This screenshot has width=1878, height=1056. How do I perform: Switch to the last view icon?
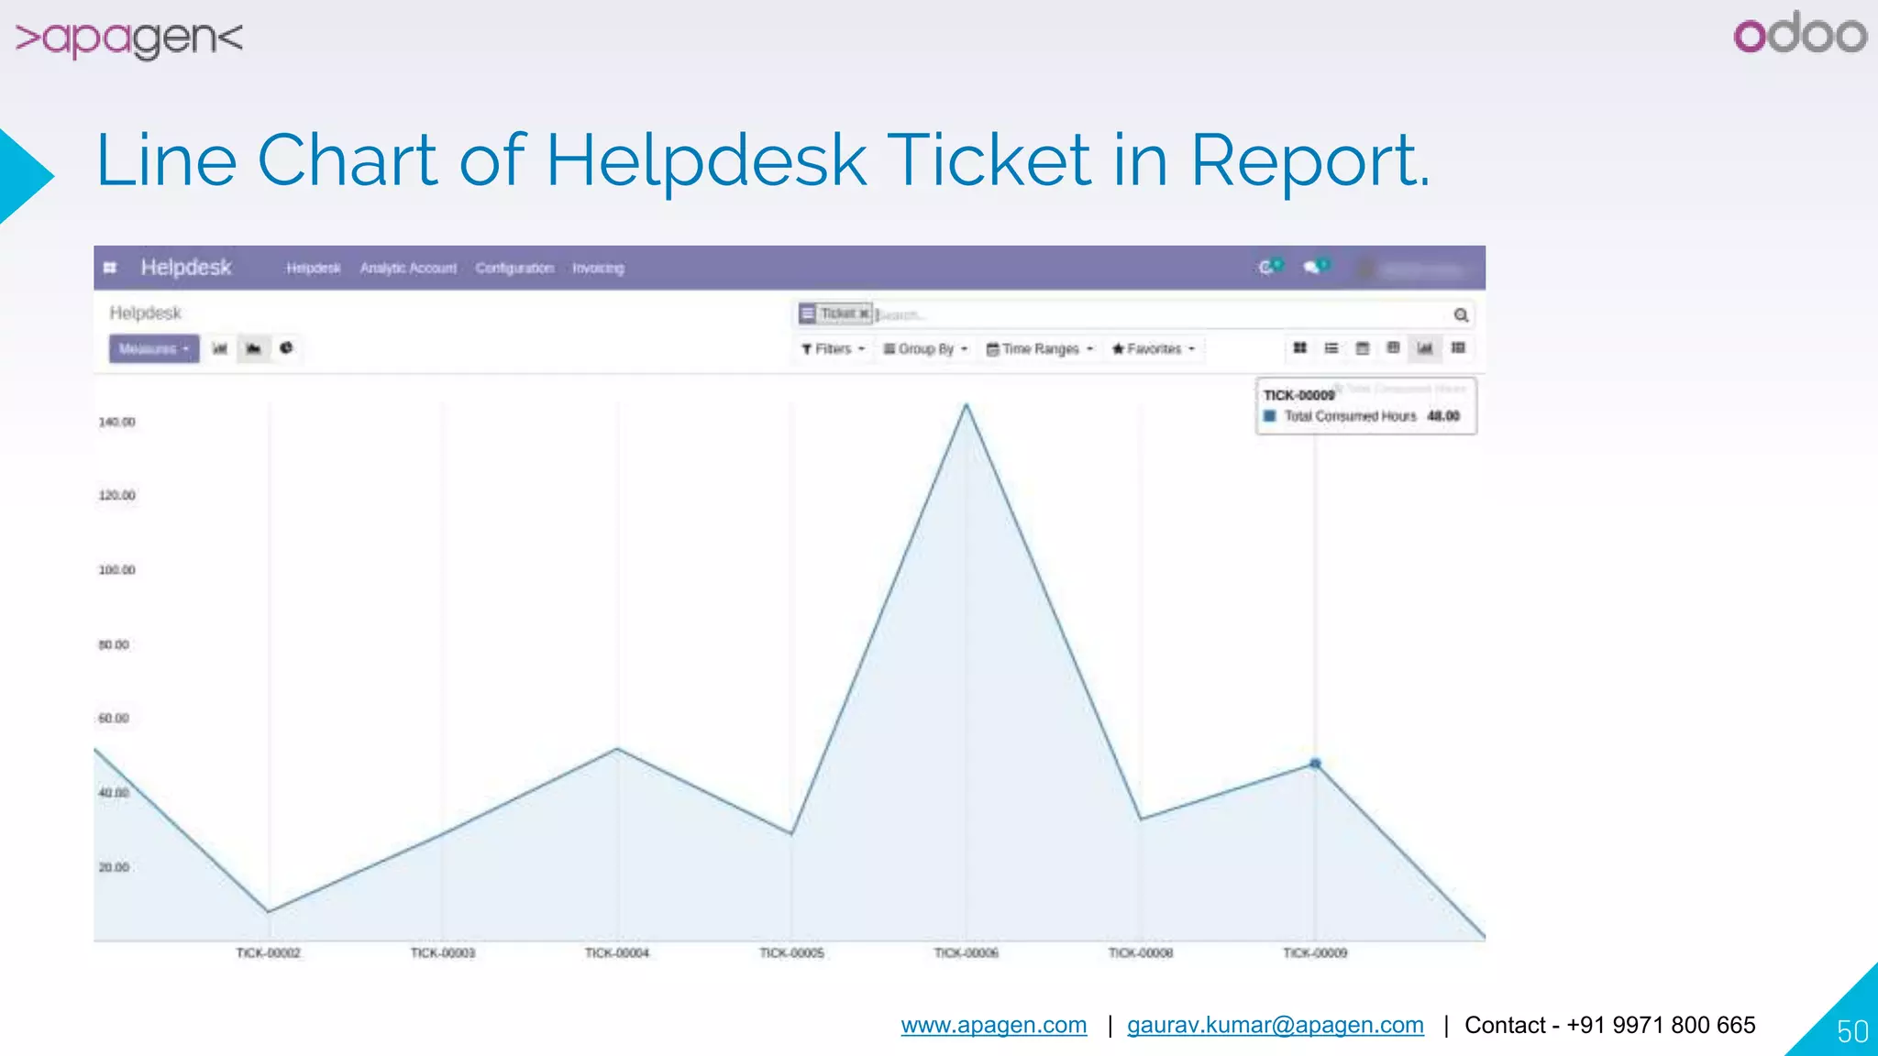tap(1458, 348)
